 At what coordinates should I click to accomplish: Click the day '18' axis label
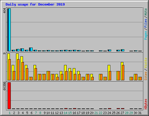pos(83,113)
